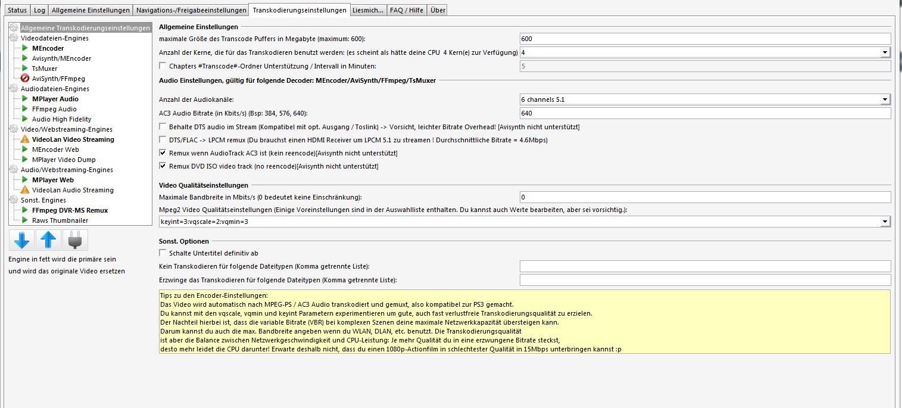The image size is (902, 408).
Task: Click the Maximale Bandbreite field
Action: (x=705, y=197)
